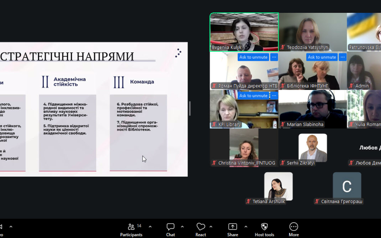Viewport: 381px width, 238px height.
Task: Click muted mic icon for Teodoziia Yatsyshyn
Action: (x=282, y=47)
